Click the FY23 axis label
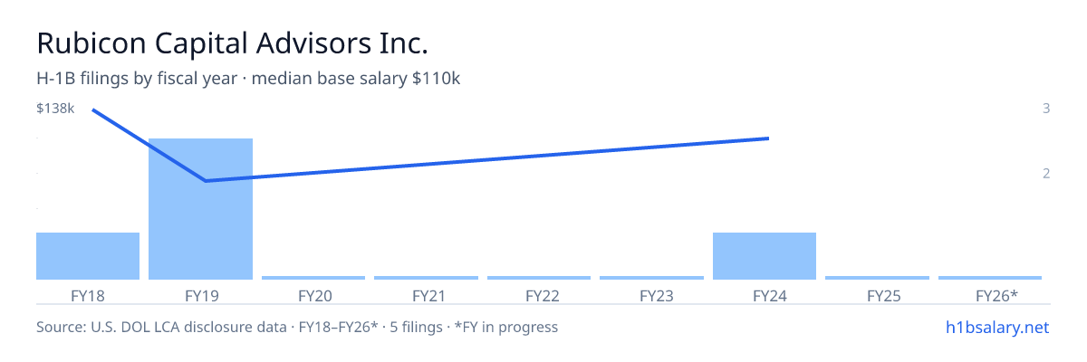This screenshot has width=1087, height=362. click(x=651, y=296)
